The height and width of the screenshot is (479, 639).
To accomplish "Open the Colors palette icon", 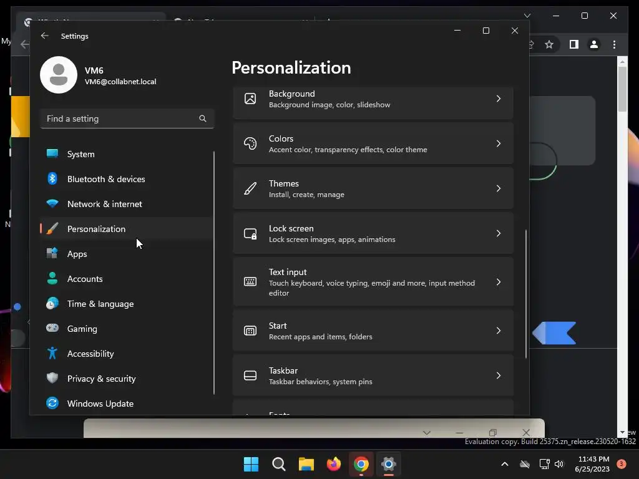I will pos(250,143).
